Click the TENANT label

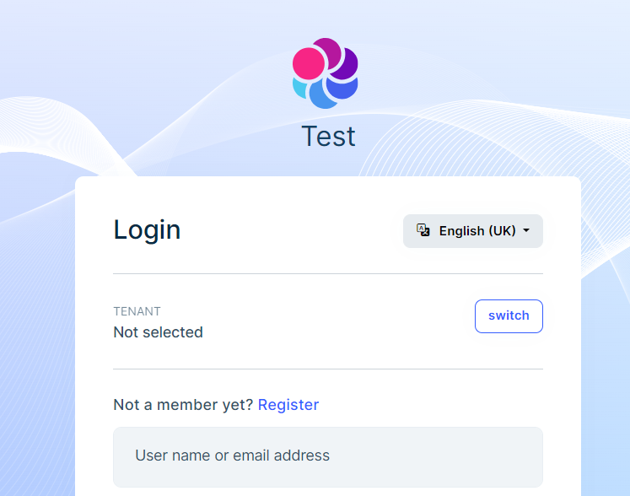[x=137, y=311]
